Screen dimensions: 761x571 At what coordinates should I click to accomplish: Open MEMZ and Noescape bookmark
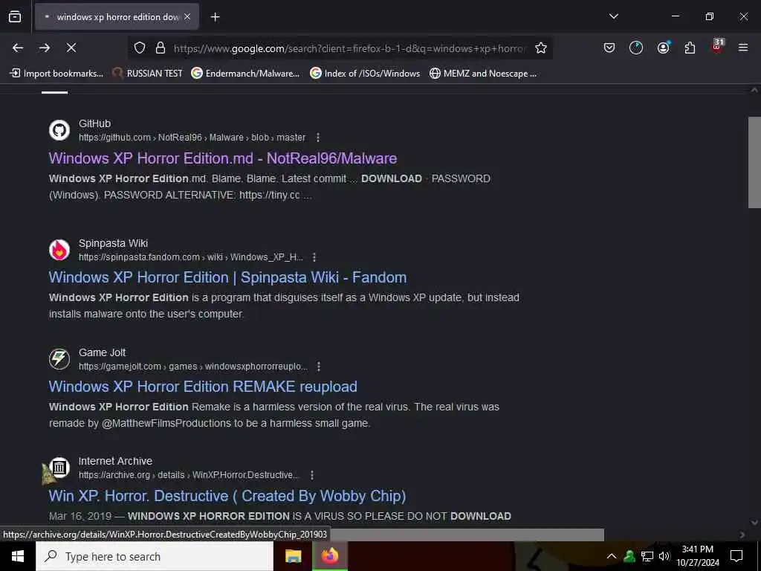[483, 74]
